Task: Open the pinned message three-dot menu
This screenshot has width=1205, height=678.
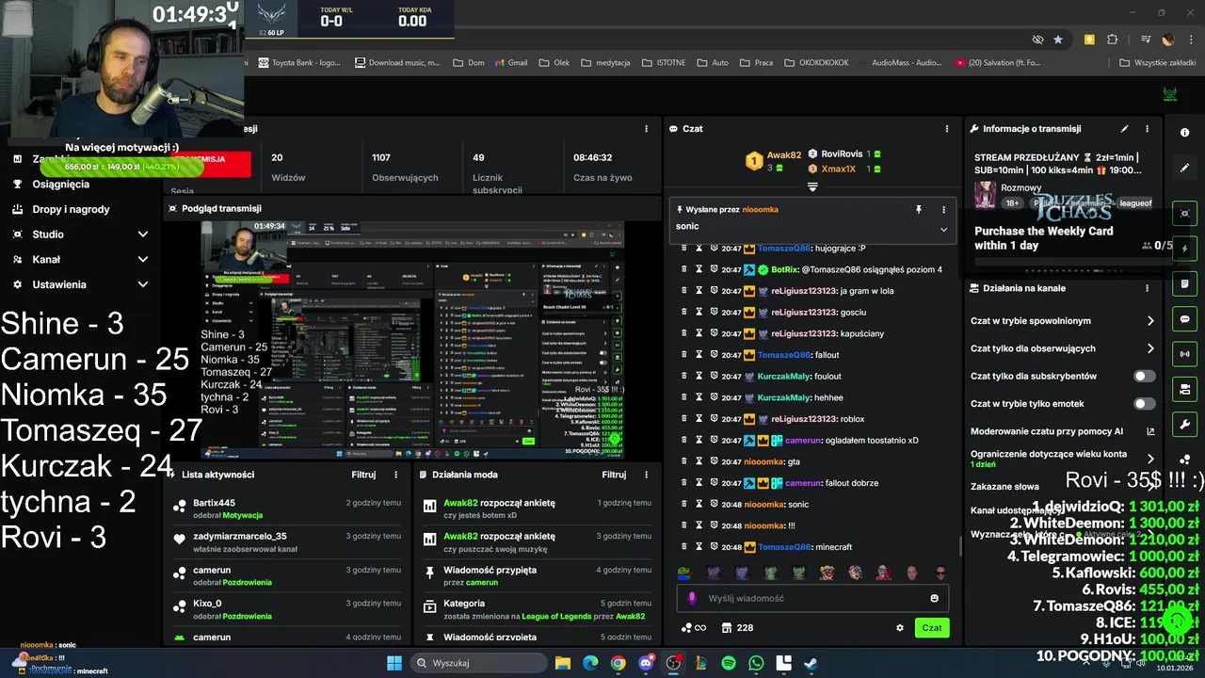Action: (x=943, y=210)
